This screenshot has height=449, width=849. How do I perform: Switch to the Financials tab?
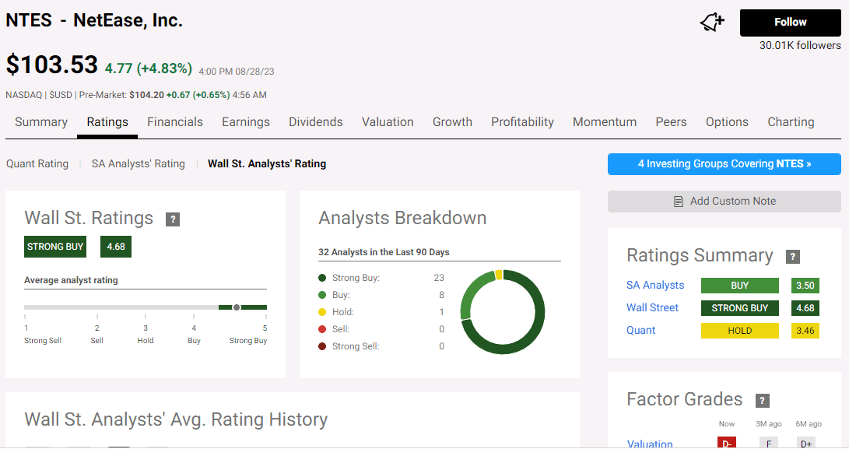(x=175, y=121)
